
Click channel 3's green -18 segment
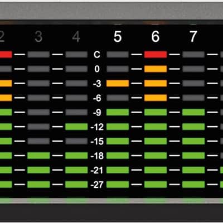coord(38,156)
